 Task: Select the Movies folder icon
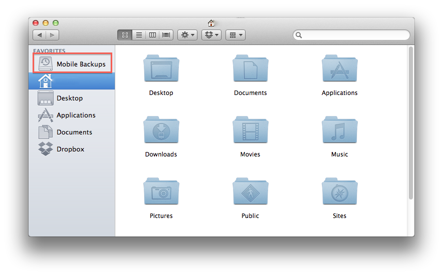[x=251, y=130]
